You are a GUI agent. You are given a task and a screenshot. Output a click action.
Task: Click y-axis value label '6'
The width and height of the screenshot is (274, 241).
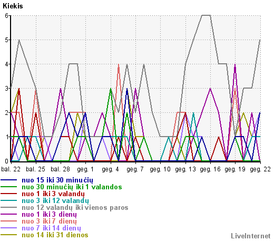point(7,16)
